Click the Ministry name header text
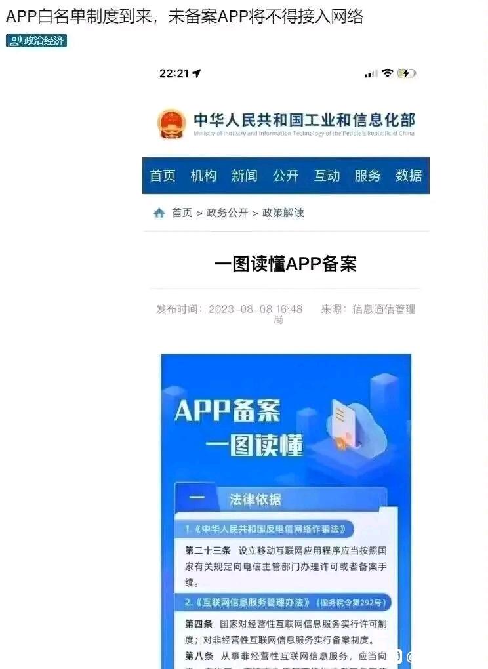Image resolution: width=488 pixels, height=669 pixels. [x=304, y=124]
